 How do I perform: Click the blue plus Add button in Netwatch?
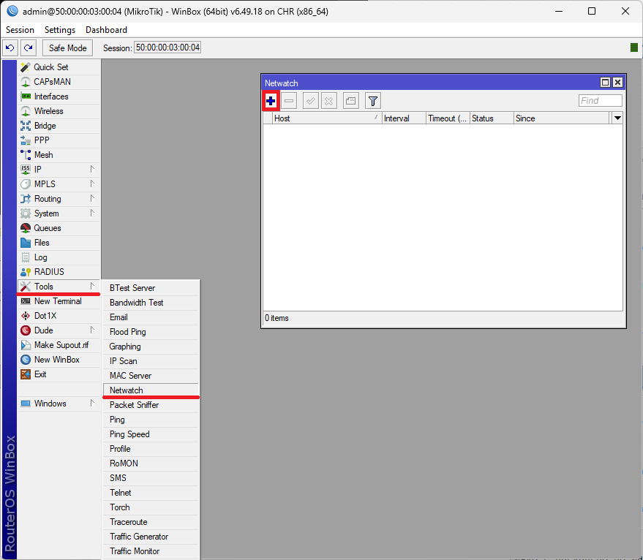pyautogui.click(x=271, y=101)
